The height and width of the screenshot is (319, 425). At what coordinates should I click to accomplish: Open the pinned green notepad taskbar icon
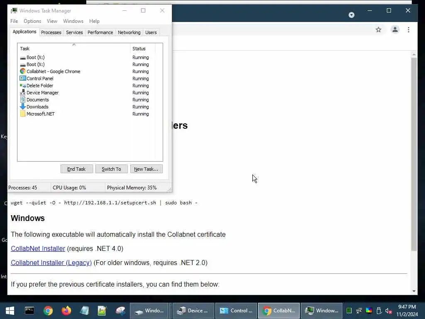102,311
